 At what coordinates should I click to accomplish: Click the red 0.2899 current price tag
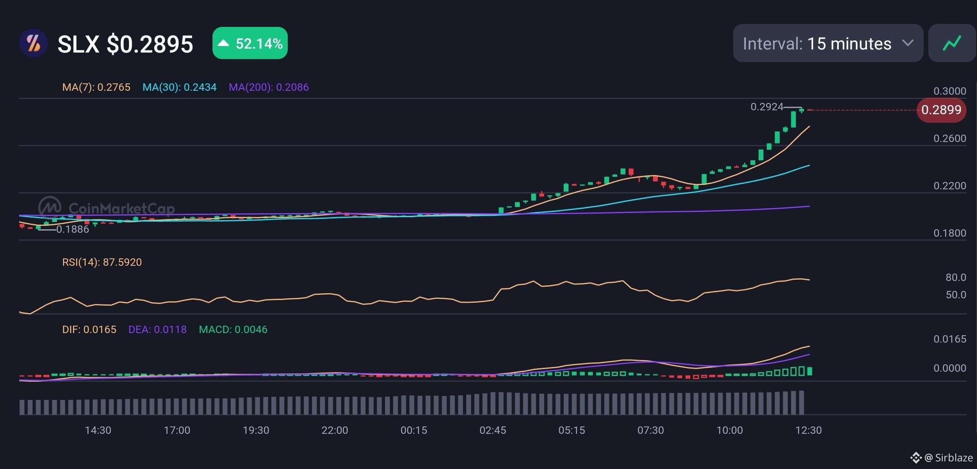(941, 110)
